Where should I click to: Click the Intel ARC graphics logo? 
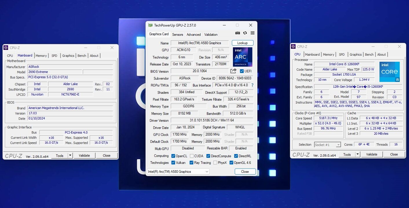pyautogui.click(x=243, y=57)
